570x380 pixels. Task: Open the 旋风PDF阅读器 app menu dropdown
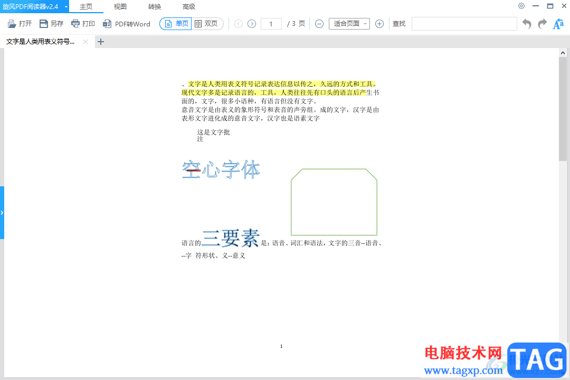point(66,6)
